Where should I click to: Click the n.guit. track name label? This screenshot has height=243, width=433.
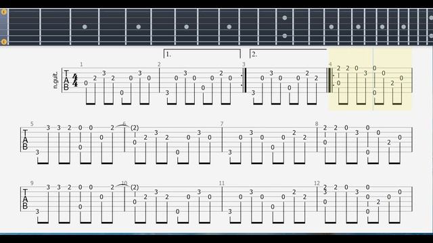[x=55, y=80]
